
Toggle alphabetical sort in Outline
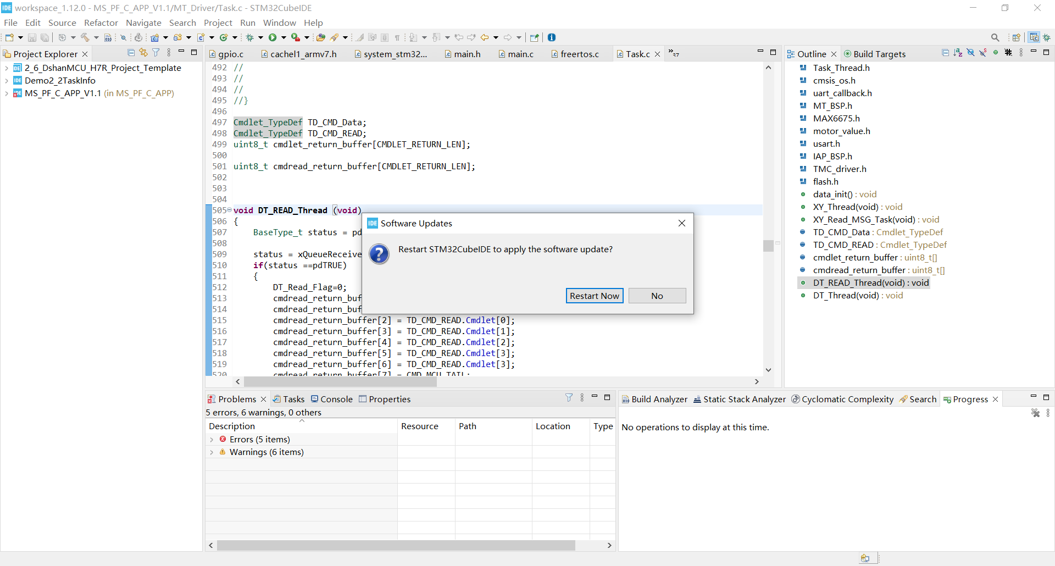point(958,53)
